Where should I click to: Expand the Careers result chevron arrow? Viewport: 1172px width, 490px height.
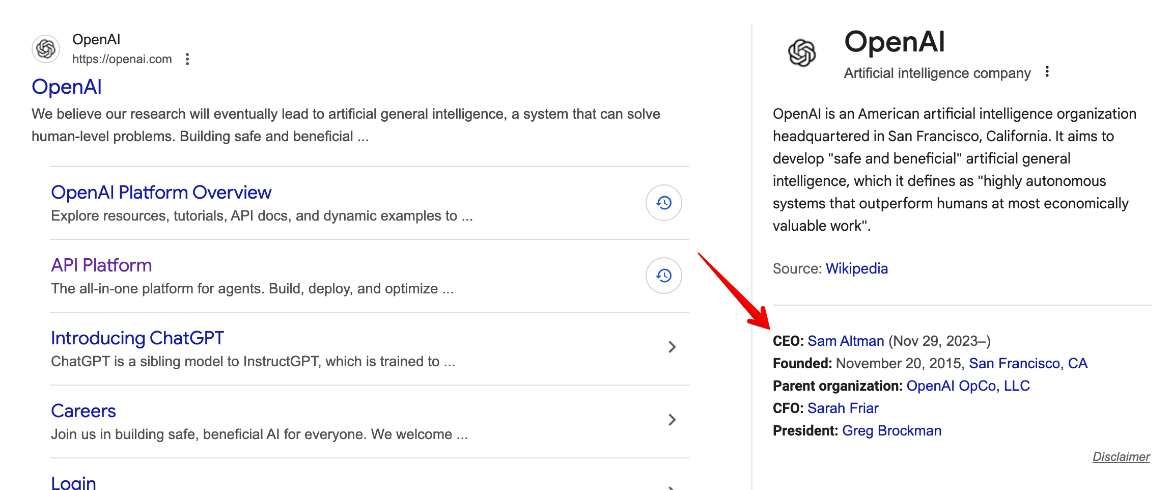pos(672,420)
